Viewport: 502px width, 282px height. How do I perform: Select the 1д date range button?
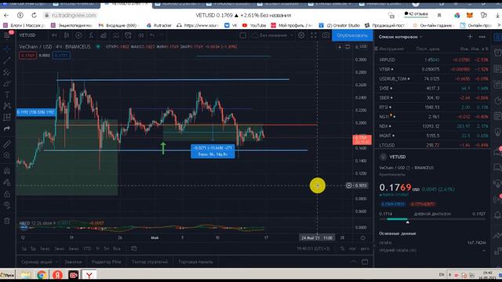pos(24,248)
